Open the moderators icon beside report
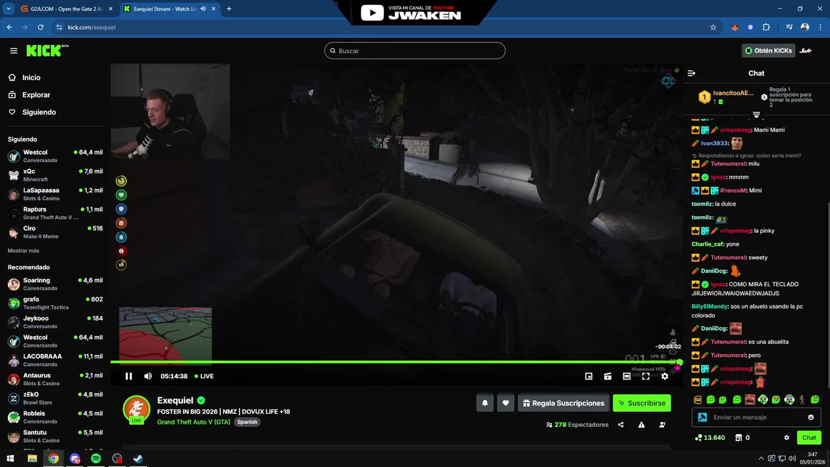Screen dimensions: 830x467 point(662,425)
